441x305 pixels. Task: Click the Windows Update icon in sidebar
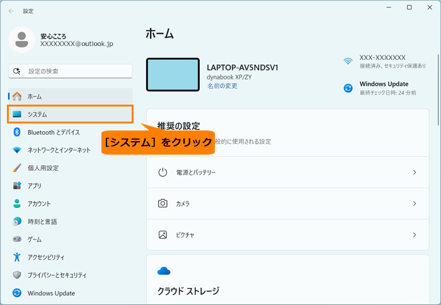[17, 293]
